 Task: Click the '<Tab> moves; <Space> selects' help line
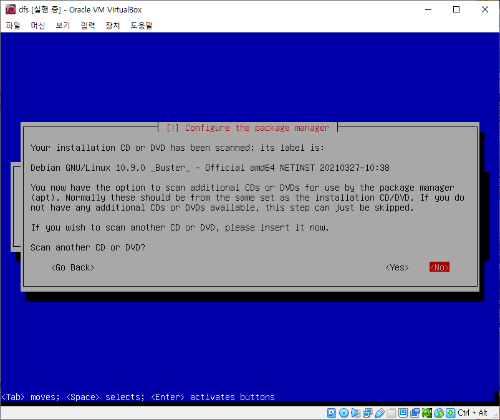(x=138, y=397)
